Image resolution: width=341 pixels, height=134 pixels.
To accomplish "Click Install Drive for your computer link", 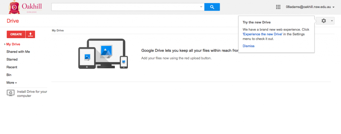I will coord(32,94).
